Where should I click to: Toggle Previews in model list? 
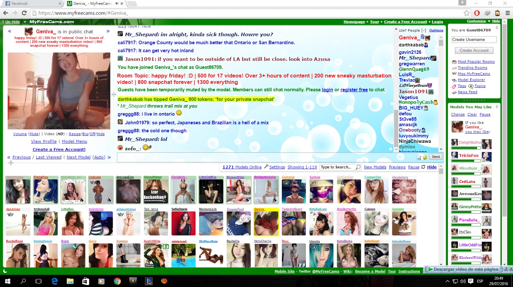click(x=397, y=167)
